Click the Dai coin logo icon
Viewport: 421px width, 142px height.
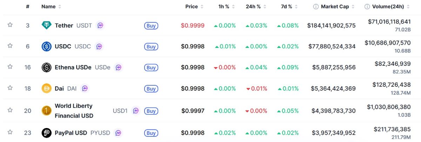click(x=46, y=88)
